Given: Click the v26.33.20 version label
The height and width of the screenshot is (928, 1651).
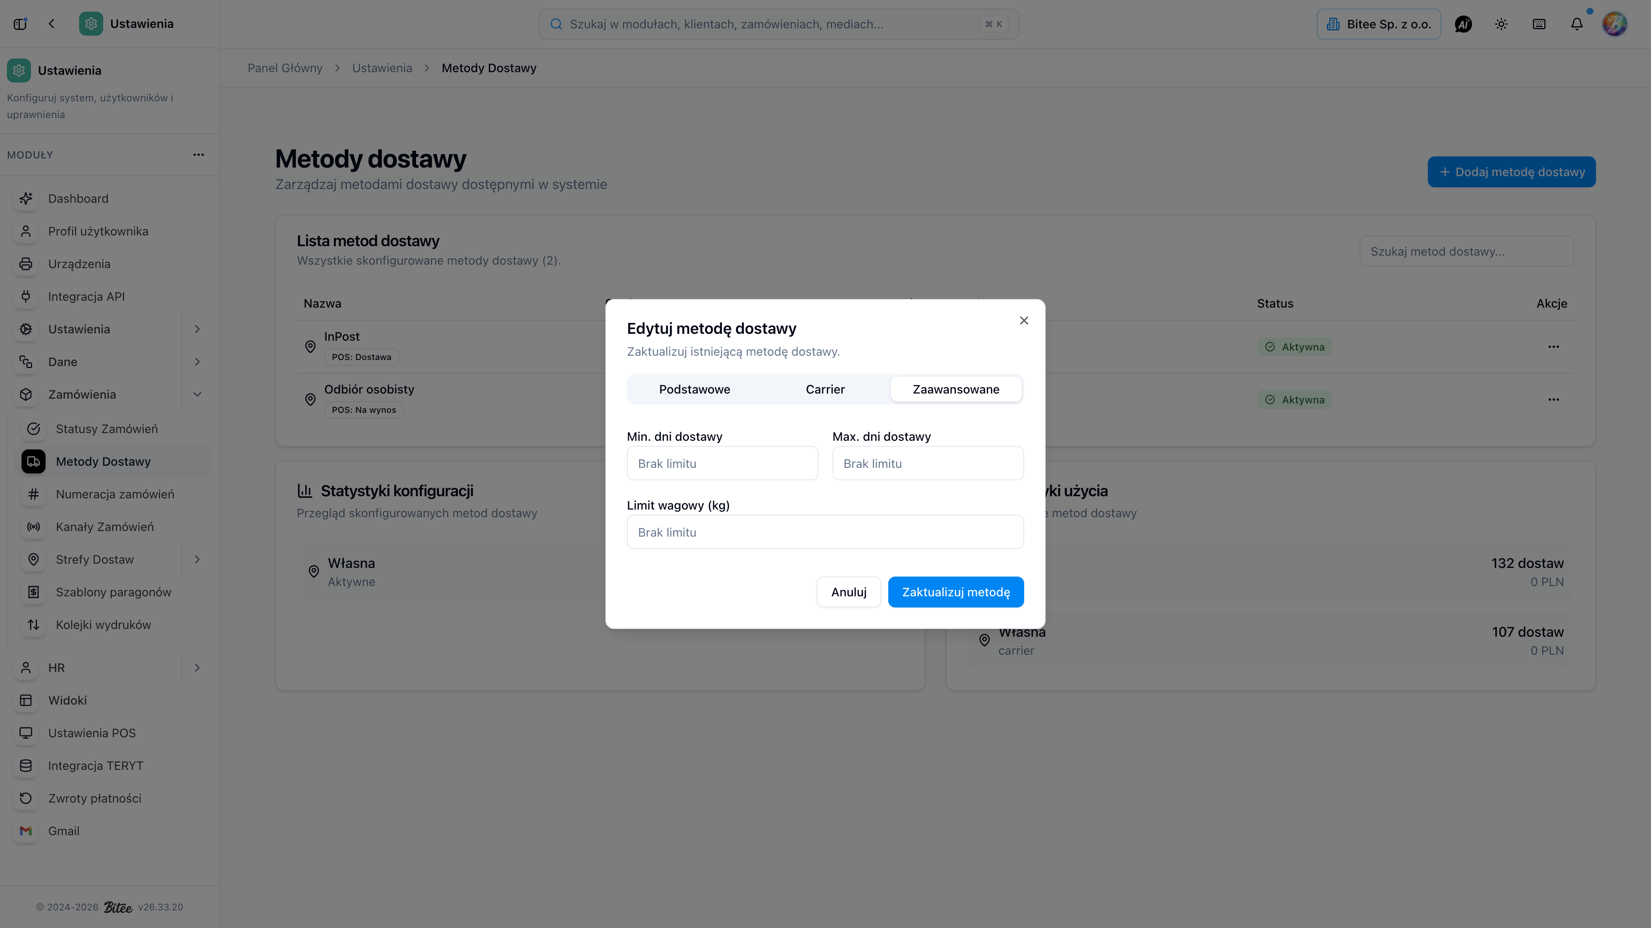Looking at the screenshot, I should (161, 907).
